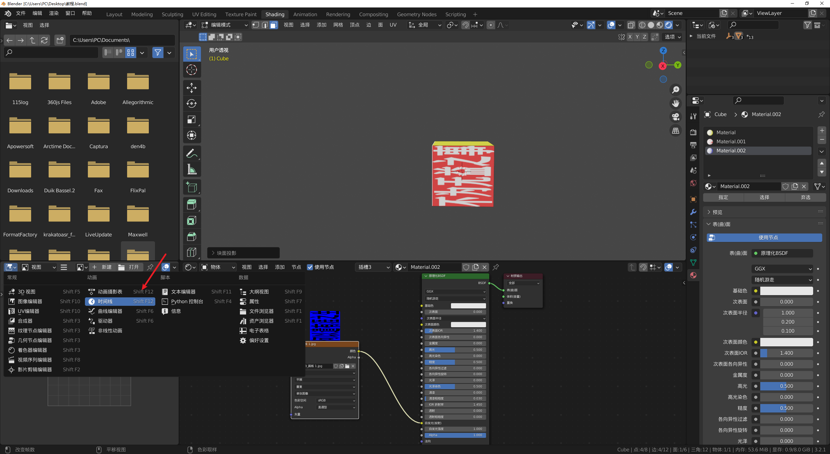830x454 pixels.
Task: Choose 着色器编辑器 from editor type menu
Action: point(32,350)
